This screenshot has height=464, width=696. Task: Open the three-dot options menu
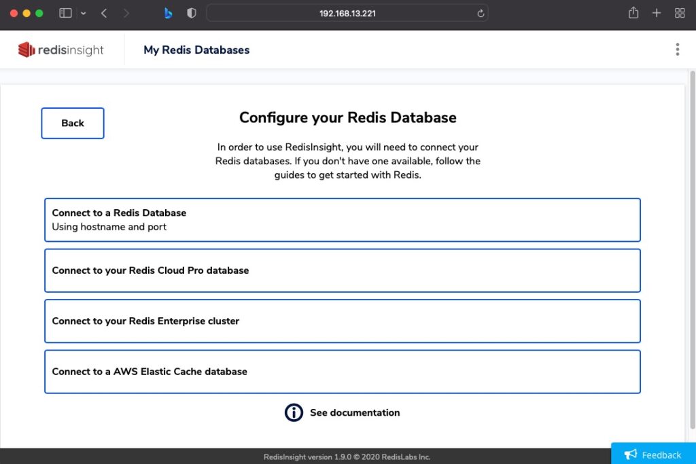tap(678, 49)
